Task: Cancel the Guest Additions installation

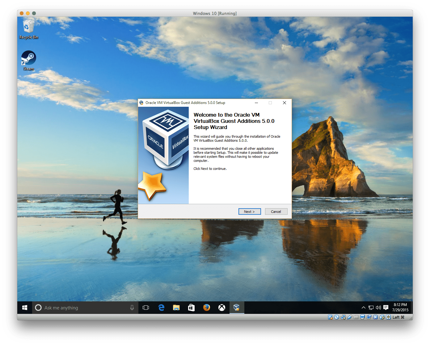Action: click(x=276, y=211)
